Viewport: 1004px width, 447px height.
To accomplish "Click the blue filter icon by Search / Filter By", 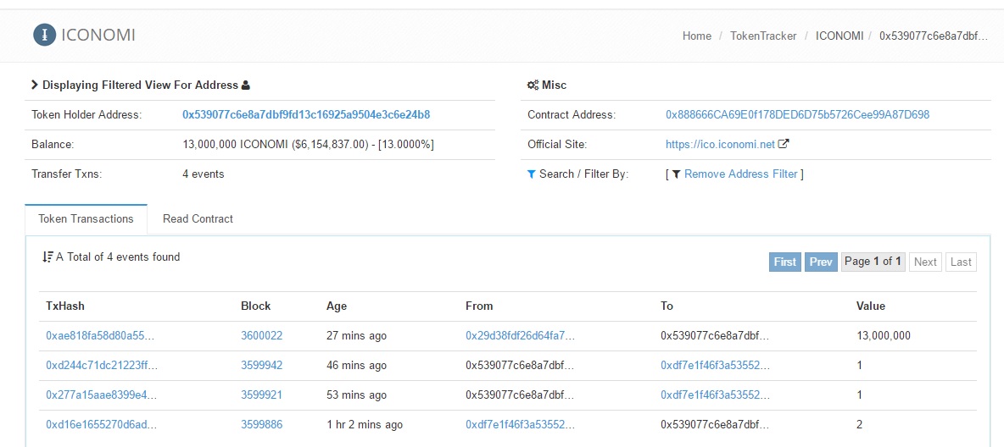I will pyautogui.click(x=531, y=174).
